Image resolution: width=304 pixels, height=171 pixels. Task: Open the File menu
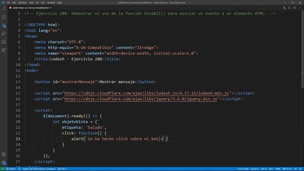click(8, 2)
